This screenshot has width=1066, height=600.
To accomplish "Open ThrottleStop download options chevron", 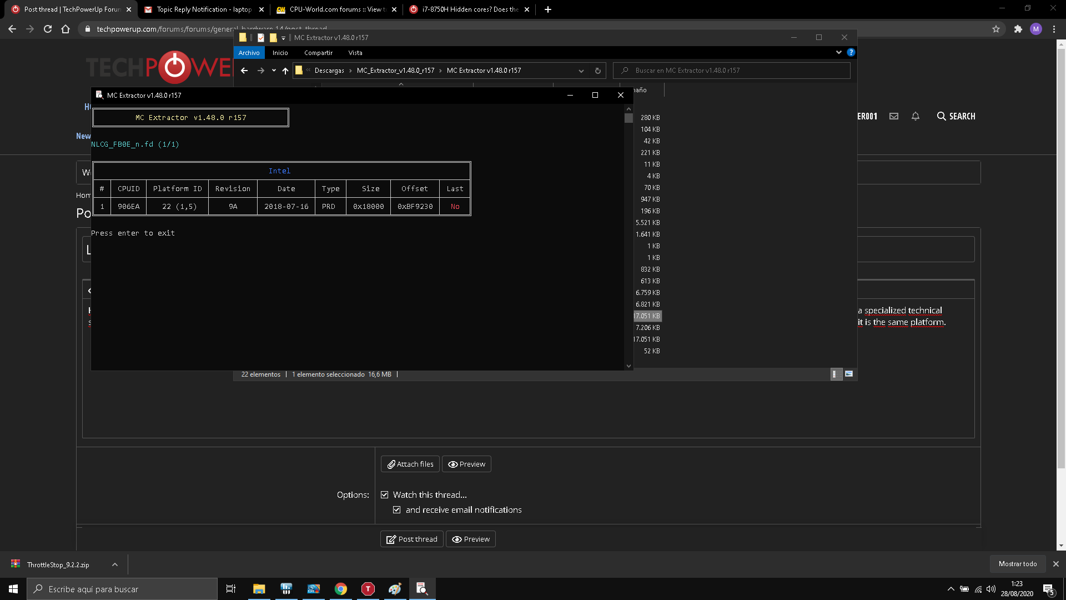I will point(115,564).
